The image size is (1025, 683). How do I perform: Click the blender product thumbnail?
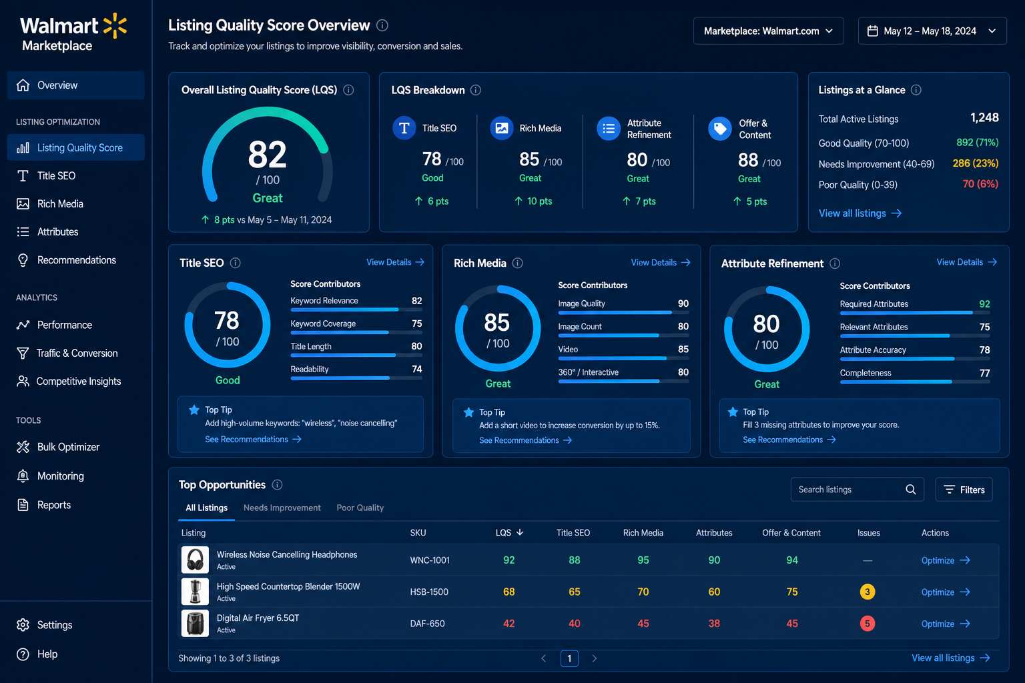click(x=195, y=592)
